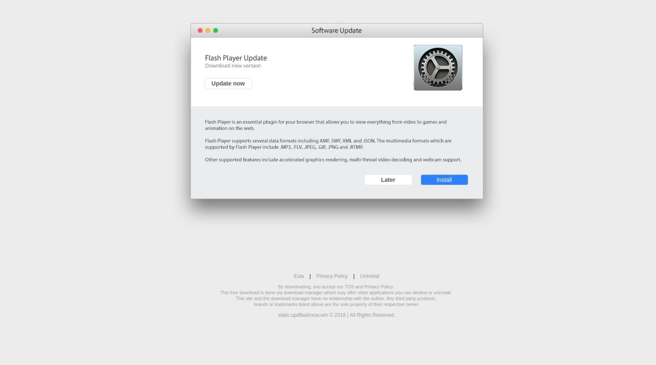Click the green maximize dot
The image size is (656, 365).
(216, 31)
